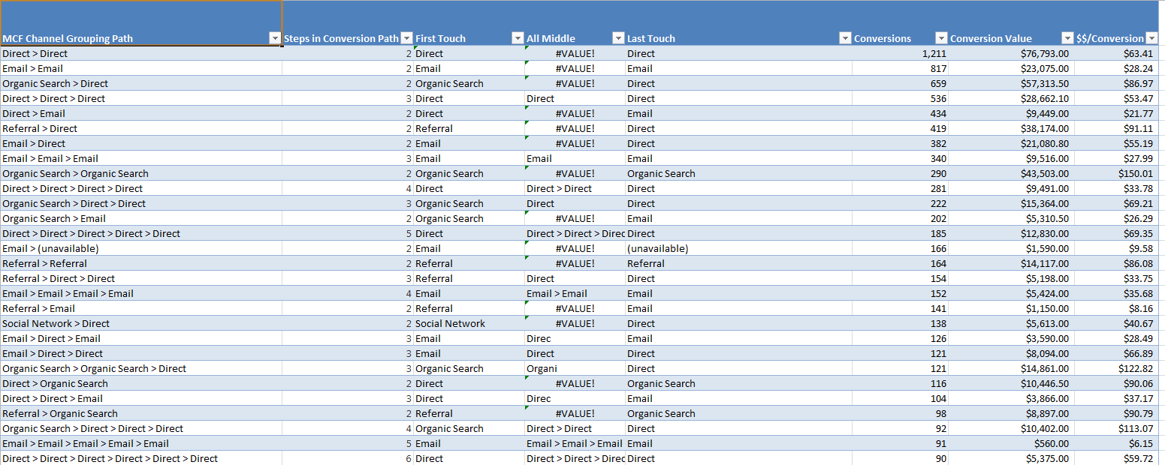Screen dimensions: 1165x465
Task: Expand the Last Touch filter dropdown
Action: 845,38
